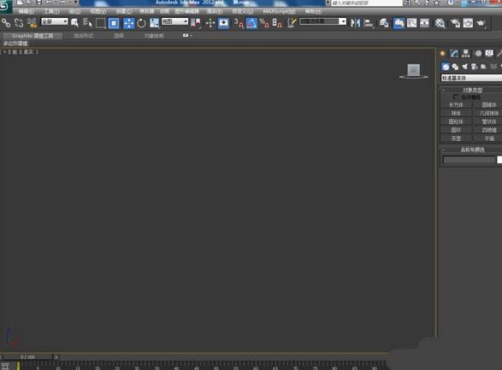
Task: Open the named selection sets dropdown
Action: pos(322,21)
